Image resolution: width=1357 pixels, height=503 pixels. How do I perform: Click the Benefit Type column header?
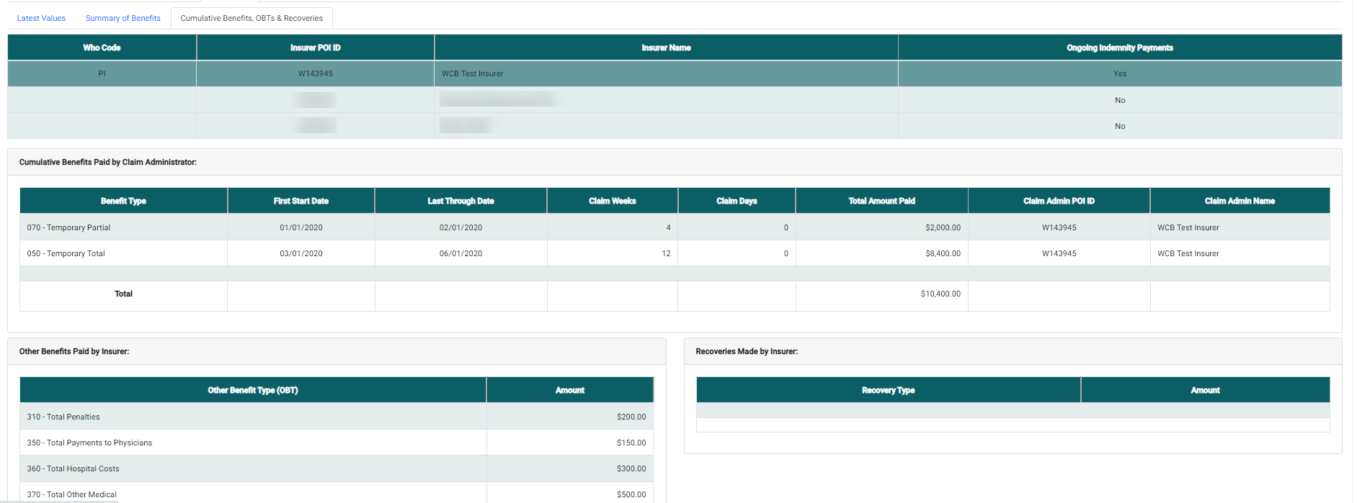pyautogui.click(x=123, y=201)
